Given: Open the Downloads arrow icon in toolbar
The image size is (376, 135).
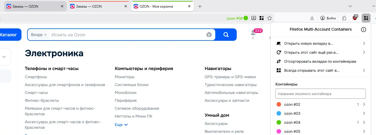Looking at the screenshot, I should [x=312, y=18].
